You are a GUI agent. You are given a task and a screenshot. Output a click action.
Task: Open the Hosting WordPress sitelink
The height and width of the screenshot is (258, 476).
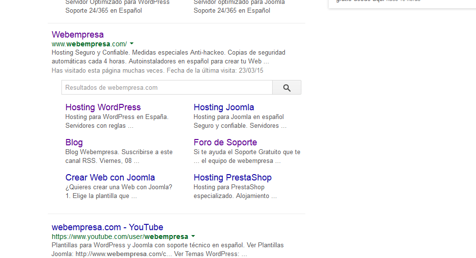tap(103, 107)
